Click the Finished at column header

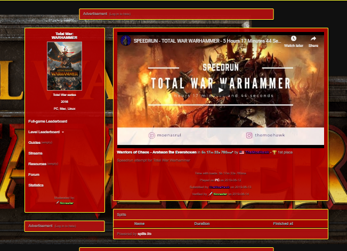(283, 224)
